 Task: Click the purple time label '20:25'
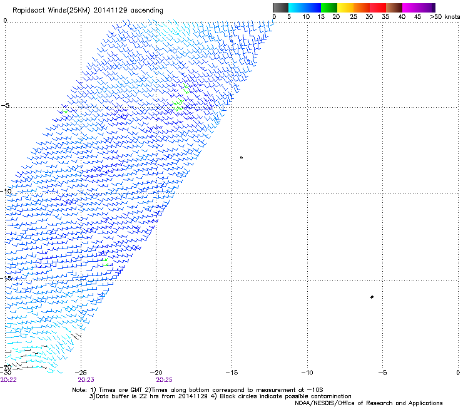tap(164, 380)
